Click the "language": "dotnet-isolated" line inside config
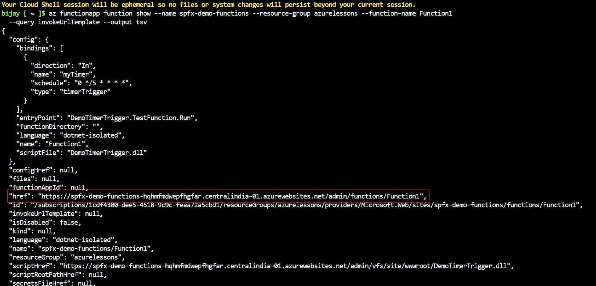The width and height of the screenshot is (596, 286). [71, 135]
